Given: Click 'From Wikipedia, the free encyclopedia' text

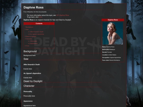Looking at the screenshot, I should (35, 12).
